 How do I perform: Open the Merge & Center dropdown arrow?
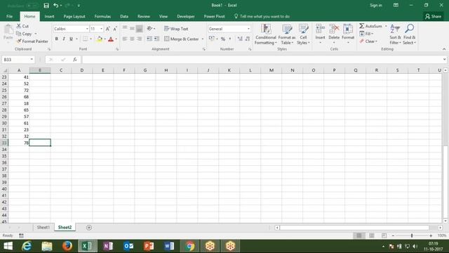pos(203,39)
